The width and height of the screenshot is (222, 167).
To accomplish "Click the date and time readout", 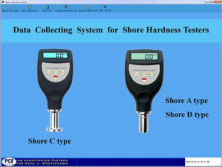I will [198, 162].
